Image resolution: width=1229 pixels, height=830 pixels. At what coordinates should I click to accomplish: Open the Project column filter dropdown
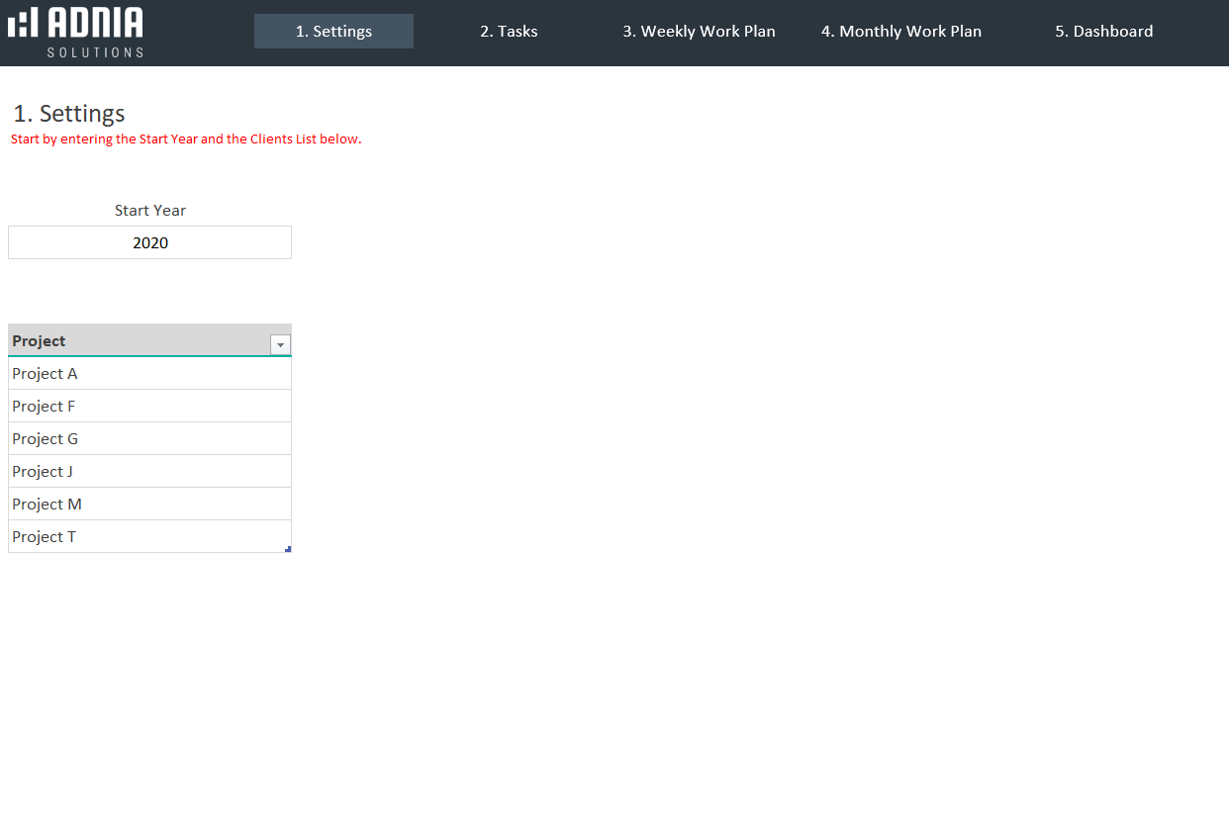(x=280, y=344)
